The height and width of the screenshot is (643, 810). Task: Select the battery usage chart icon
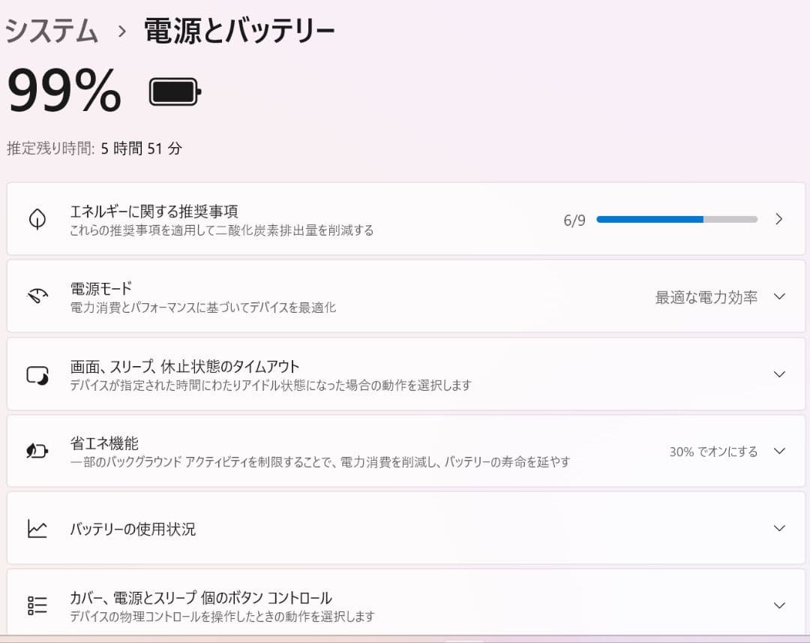pos(37,527)
